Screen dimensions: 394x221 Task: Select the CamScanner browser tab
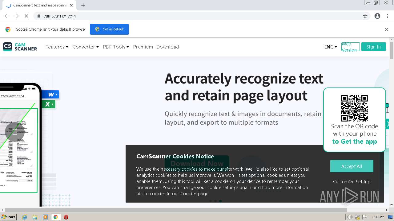pos(39,5)
